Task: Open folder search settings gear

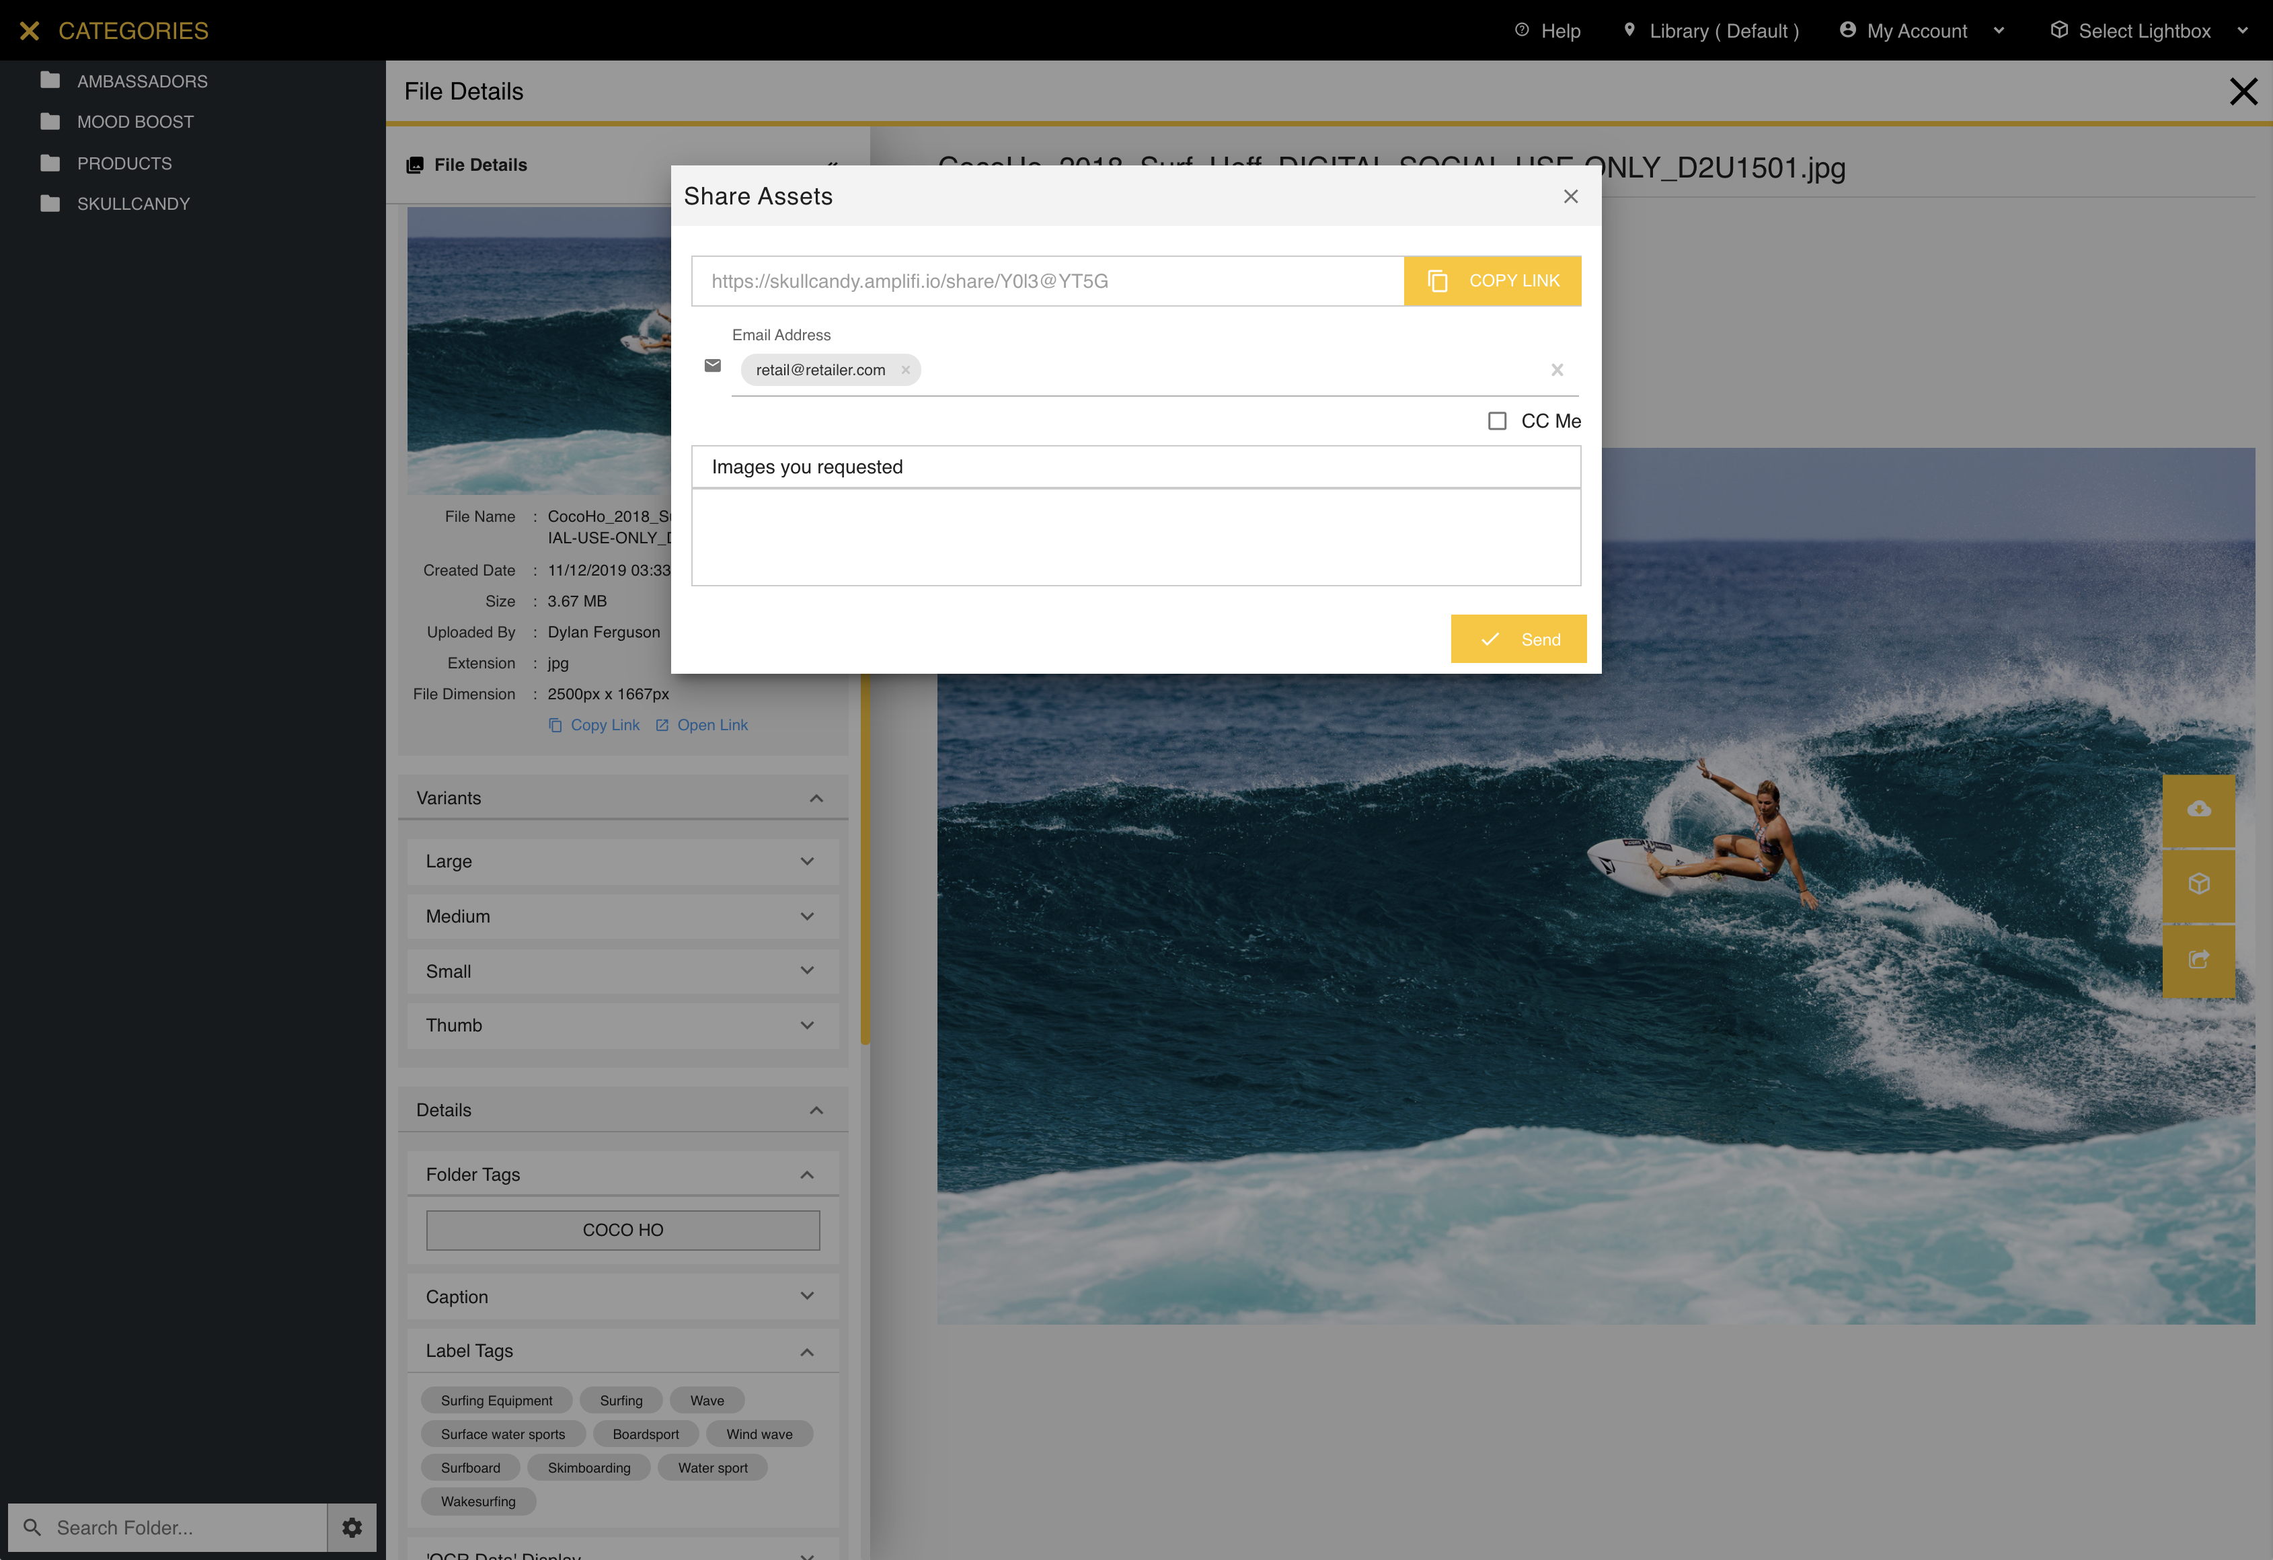Action: pyautogui.click(x=352, y=1528)
